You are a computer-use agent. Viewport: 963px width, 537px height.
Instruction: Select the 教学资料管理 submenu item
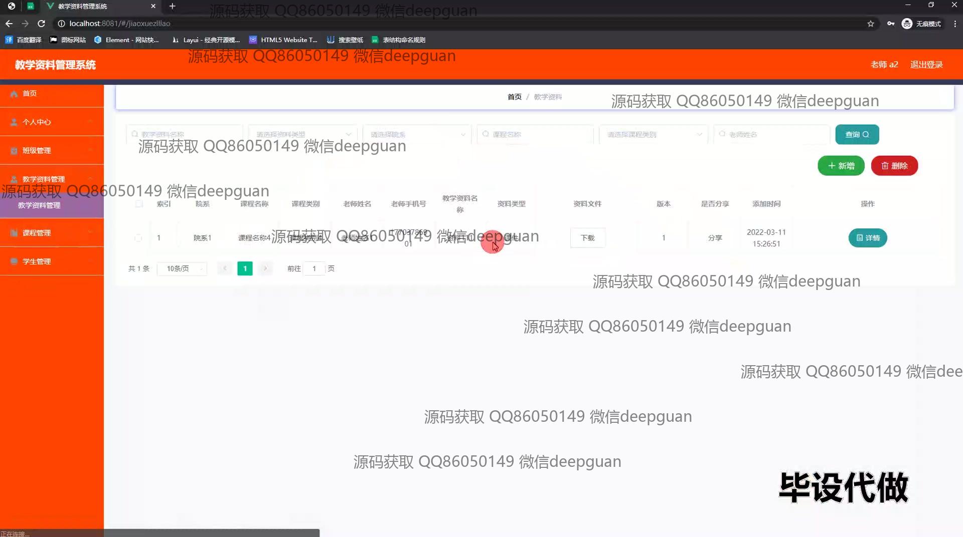40,205
